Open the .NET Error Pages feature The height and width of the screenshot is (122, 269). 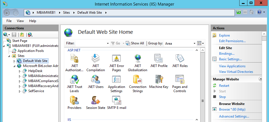[x=117, y=63]
